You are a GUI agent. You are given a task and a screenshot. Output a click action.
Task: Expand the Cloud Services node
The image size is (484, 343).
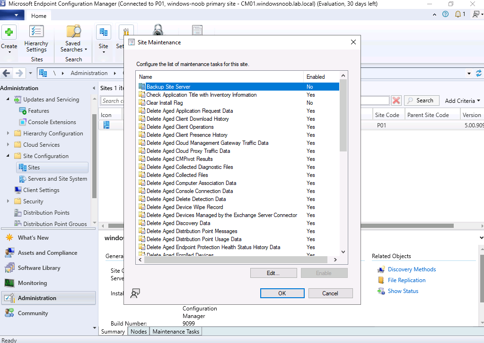pos(8,144)
